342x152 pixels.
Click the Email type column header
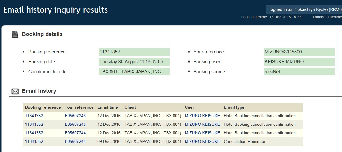[234, 107]
